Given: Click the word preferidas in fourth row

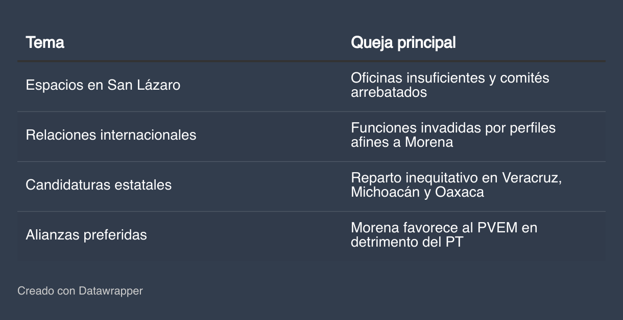Looking at the screenshot, I should point(116,235).
